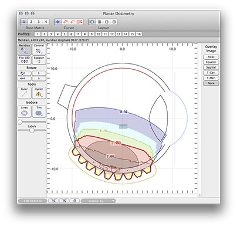Set overlay image to Equator
The width and height of the screenshot is (237, 227).
click(211, 62)
